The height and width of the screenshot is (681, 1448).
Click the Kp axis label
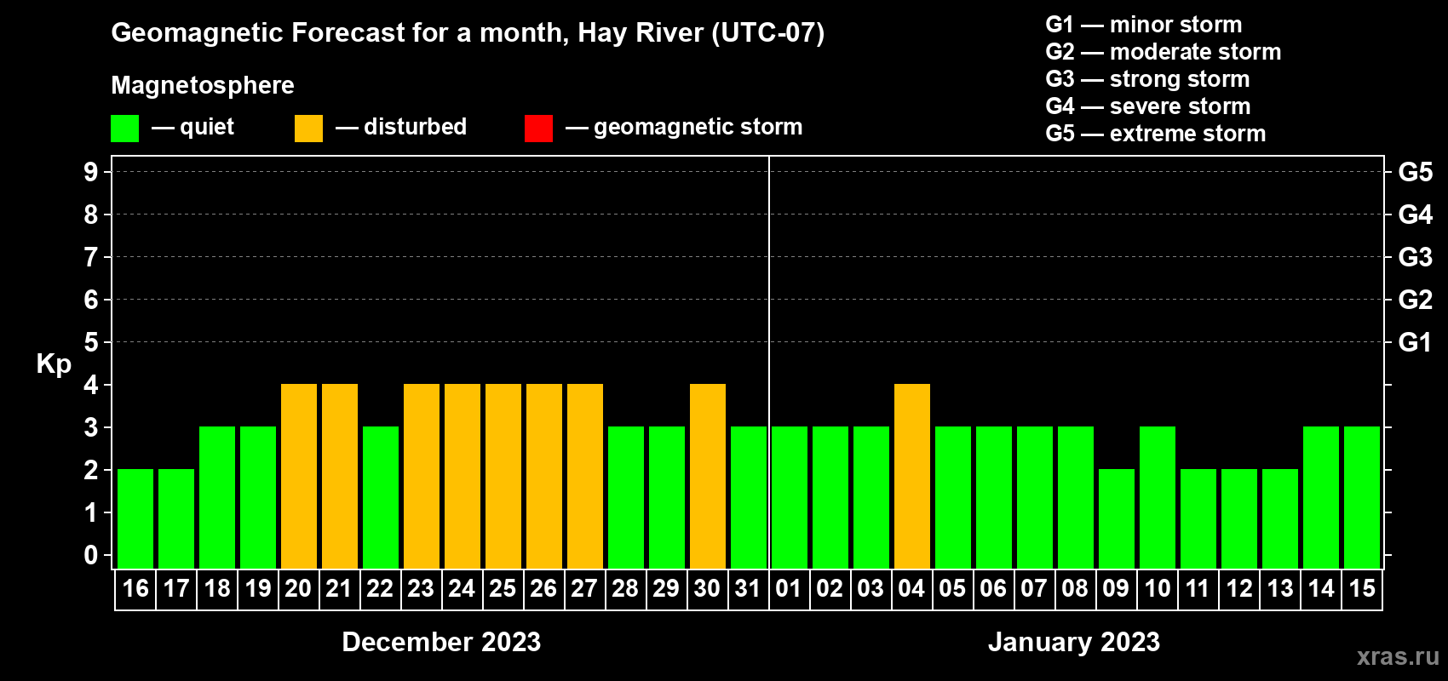(x=54, y=364)
